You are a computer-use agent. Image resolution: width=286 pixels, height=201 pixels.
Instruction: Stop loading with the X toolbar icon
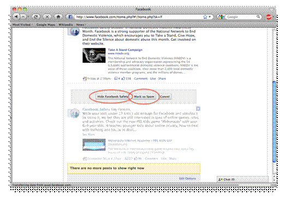(x=47, y=17)
